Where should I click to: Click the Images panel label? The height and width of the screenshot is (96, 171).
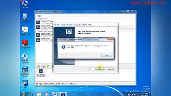39,16
